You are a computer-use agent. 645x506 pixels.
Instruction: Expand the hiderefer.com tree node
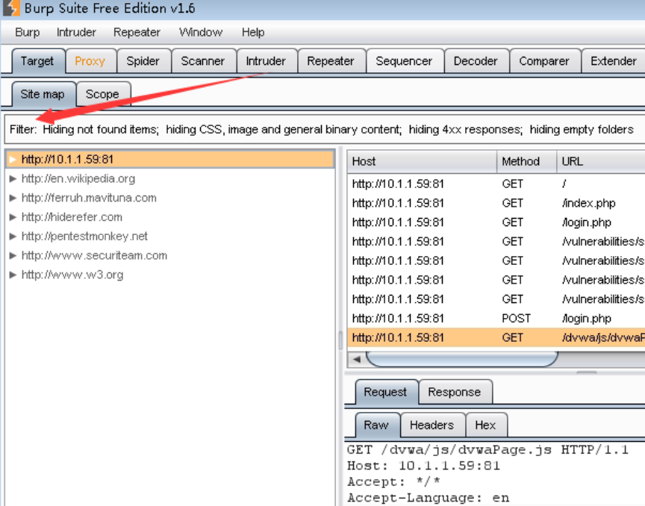(x=13, y=216)
